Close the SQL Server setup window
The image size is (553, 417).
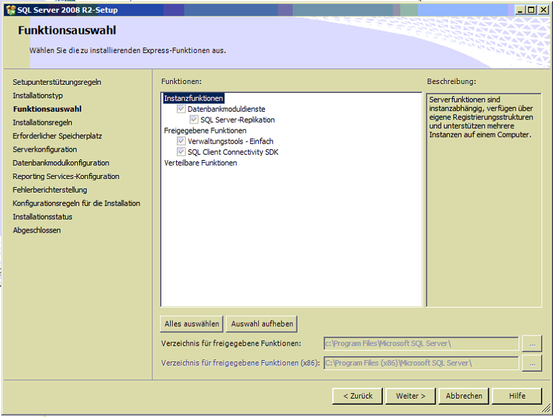tap(544, 10)
